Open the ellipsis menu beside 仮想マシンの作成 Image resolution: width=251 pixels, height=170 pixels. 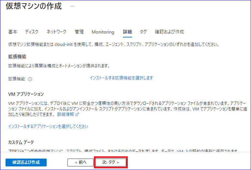point(72,6)
